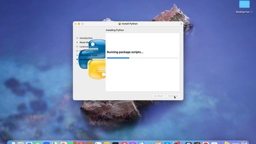Click the Go Back button

(158, 96)
